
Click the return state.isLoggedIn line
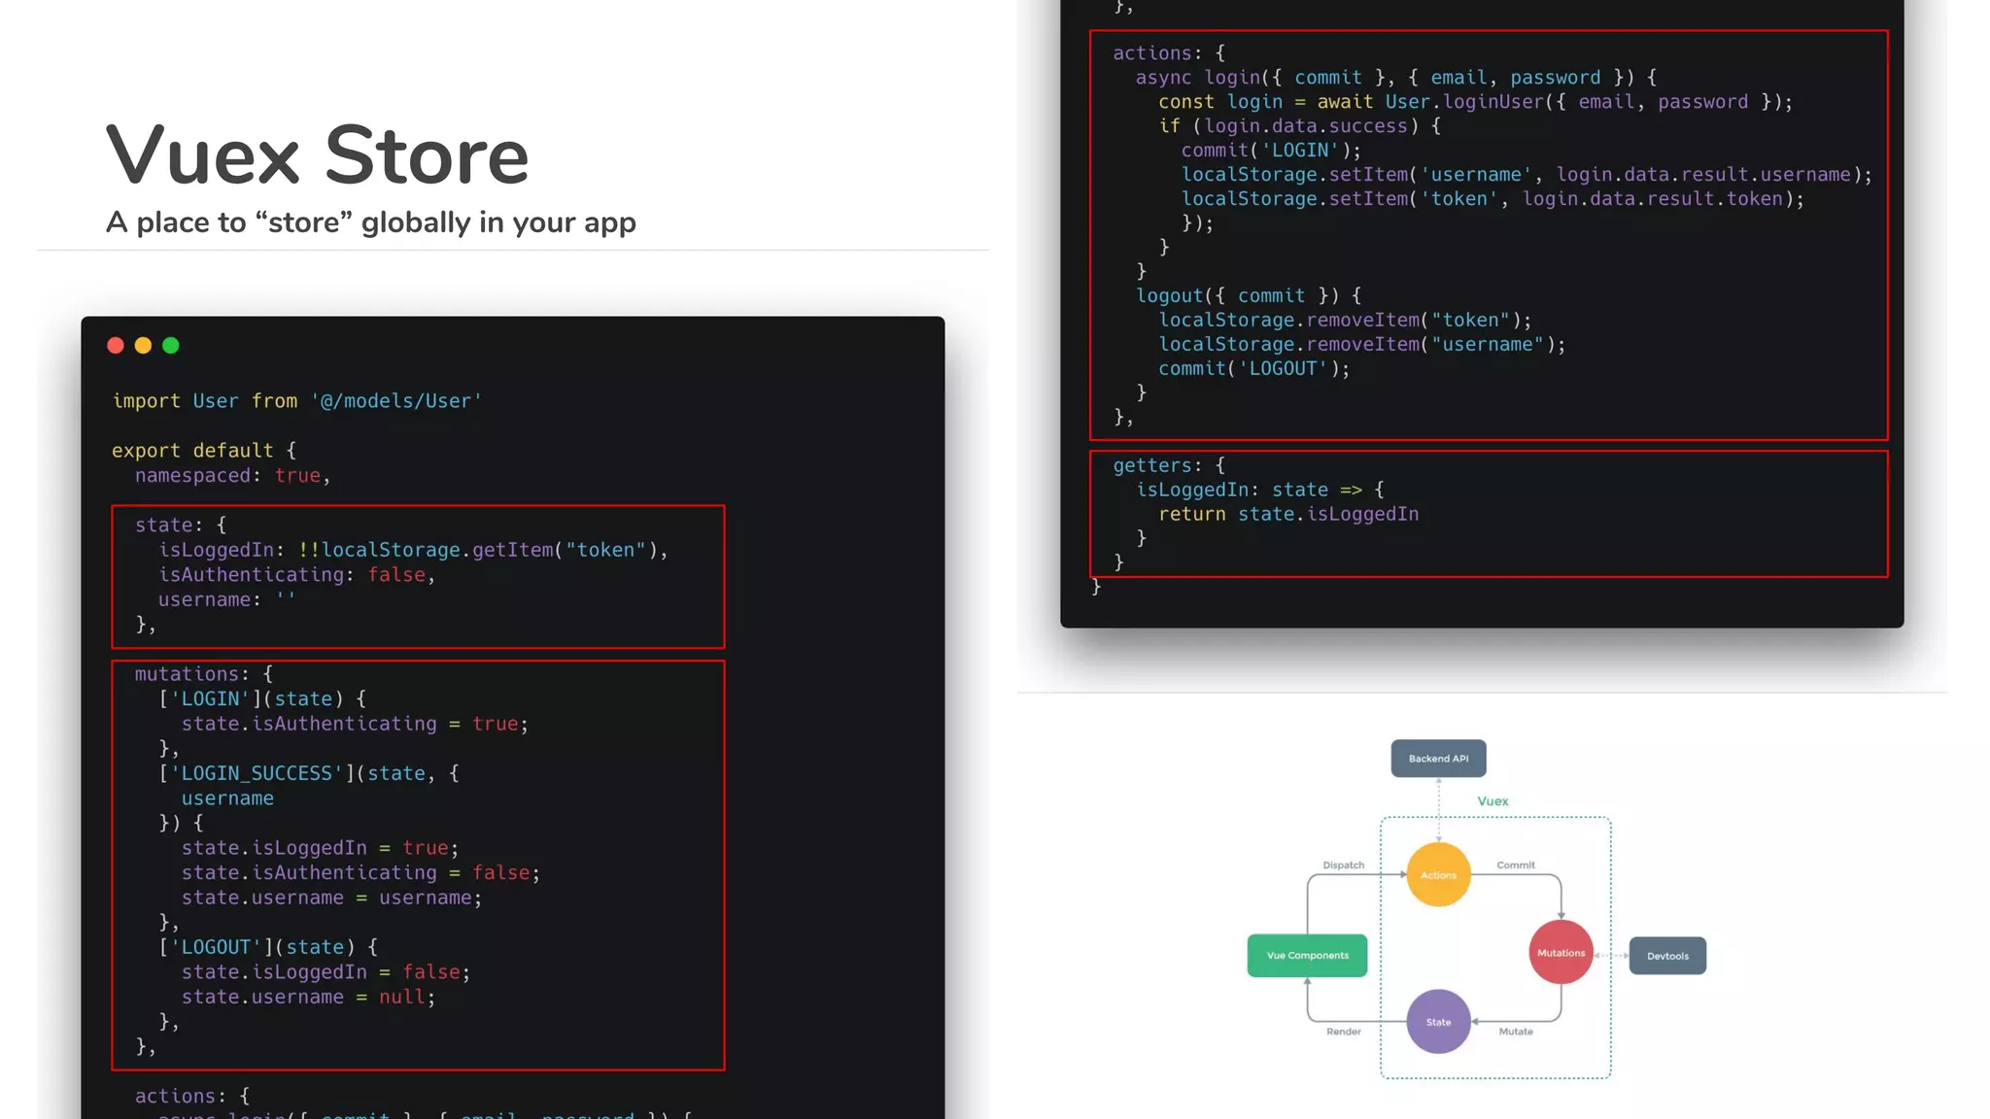1287,514
